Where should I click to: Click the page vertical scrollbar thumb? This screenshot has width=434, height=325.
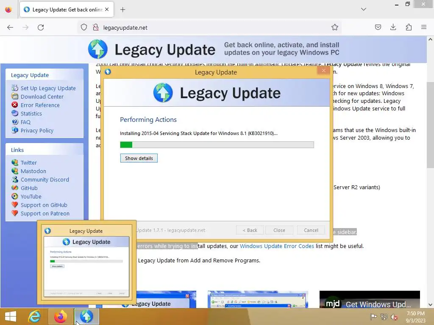430,125
